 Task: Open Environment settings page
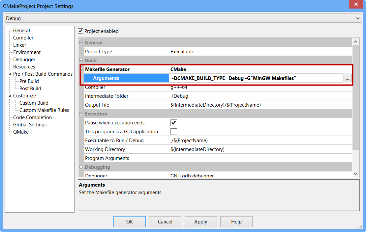(x=27, y=52)
